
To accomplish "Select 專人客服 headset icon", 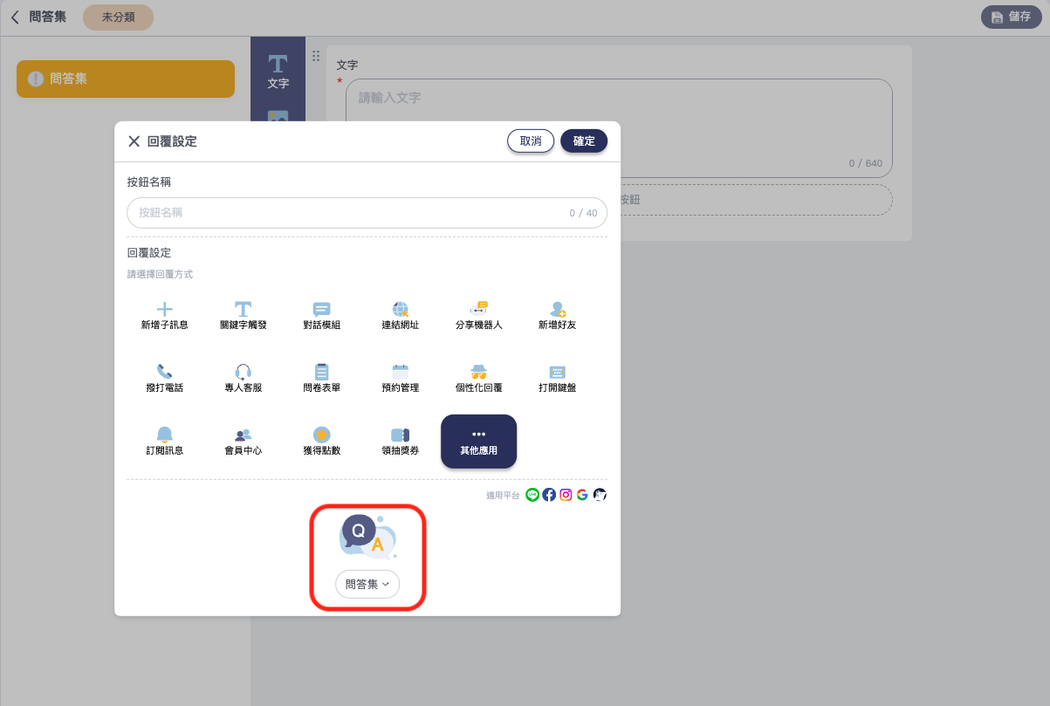I will click(243, 373).
